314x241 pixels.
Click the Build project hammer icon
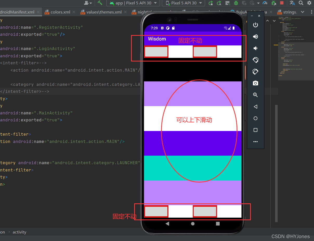100,3
